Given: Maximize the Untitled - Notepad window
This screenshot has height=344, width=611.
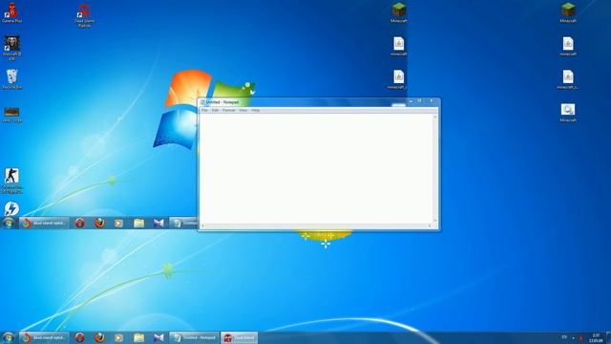Looking at the screenshot, I should coord(420,101).
